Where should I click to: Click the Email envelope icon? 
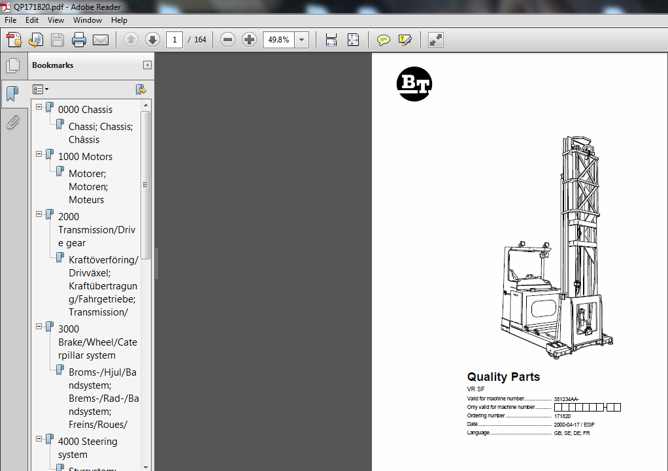[x=101, y=40]
